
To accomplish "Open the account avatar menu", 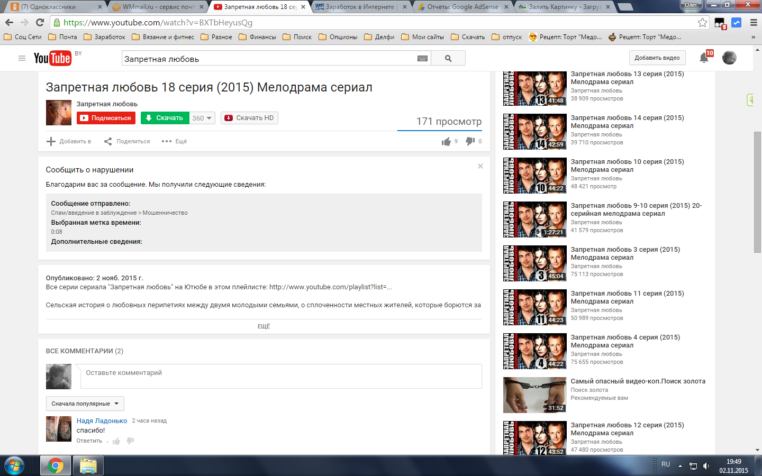I will click(x=729, y=58).
